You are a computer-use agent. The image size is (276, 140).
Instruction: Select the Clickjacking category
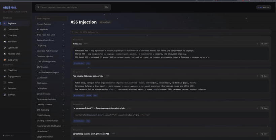point(50,46)
